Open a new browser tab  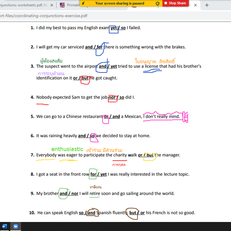coord(207,5)
